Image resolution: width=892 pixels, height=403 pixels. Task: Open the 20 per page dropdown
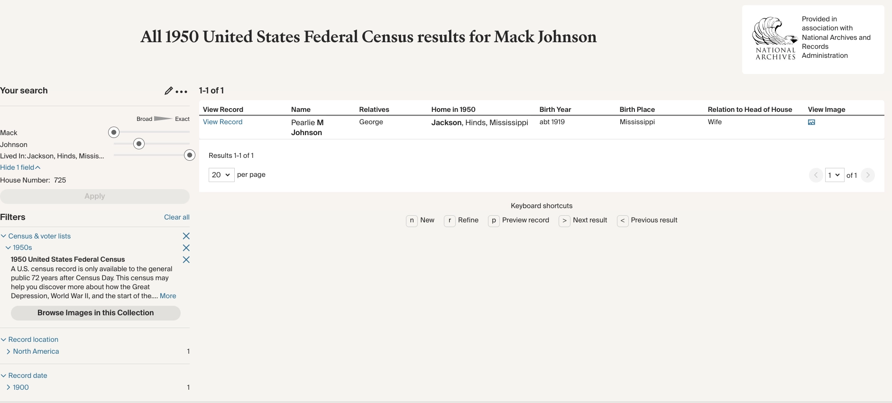[x=221, y=175]
